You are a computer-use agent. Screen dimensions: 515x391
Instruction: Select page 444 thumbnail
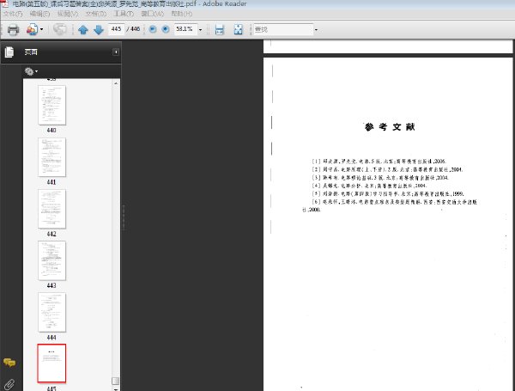click(x=51, y=312)
